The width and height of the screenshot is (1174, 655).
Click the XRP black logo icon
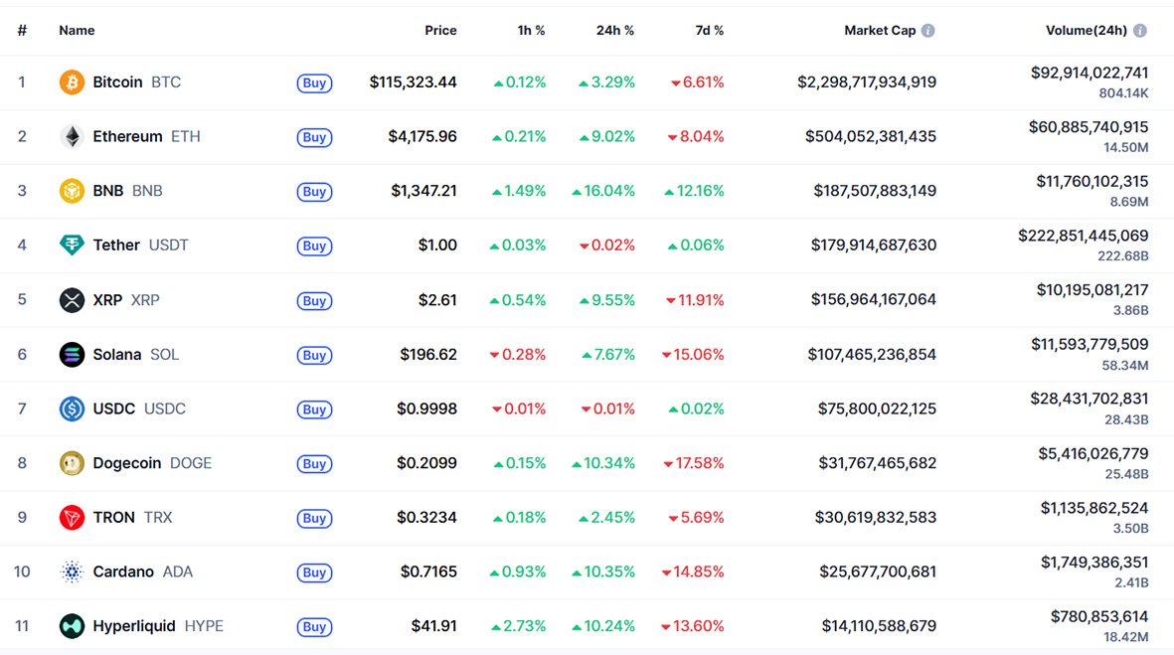[72, 300]
